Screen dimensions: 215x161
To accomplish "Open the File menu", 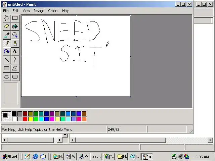I will [x=6, y=11].
